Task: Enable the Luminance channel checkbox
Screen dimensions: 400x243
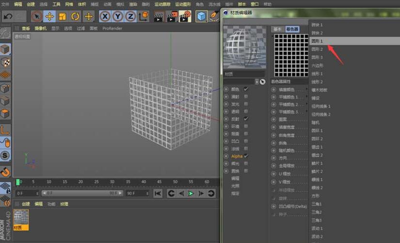Action: coord(246,104)
